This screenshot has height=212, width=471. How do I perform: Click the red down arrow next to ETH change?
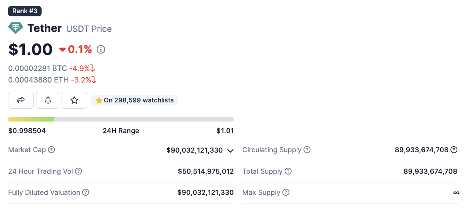(94, 80)
